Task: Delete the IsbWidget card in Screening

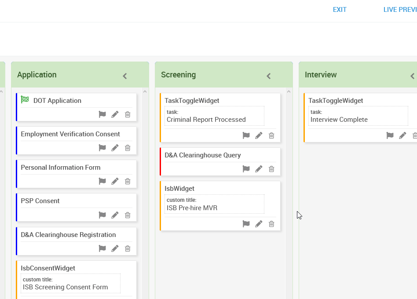Action: [271, 224]
